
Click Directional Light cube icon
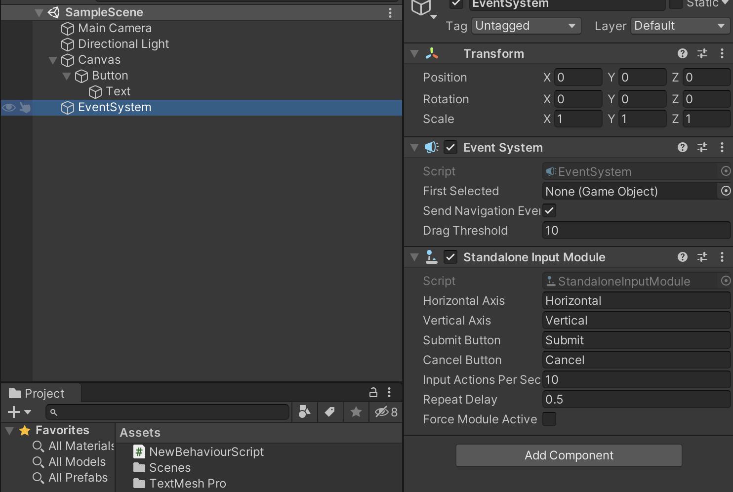[x=68, y=44]
